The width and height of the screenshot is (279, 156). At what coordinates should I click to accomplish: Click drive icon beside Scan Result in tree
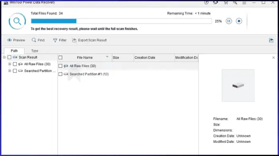coord(15,57)
